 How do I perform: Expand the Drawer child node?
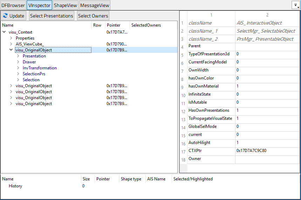click(18, 62)
